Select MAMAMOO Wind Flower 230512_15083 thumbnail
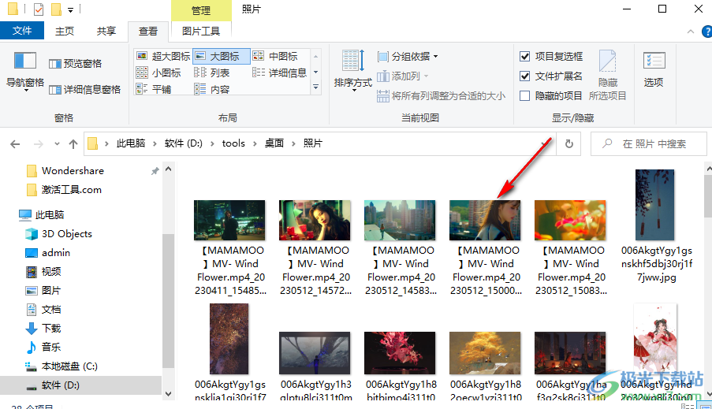The image size is (712, 409). (570, 220)
